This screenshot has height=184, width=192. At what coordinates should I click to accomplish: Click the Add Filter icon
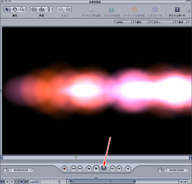[112, 10]
